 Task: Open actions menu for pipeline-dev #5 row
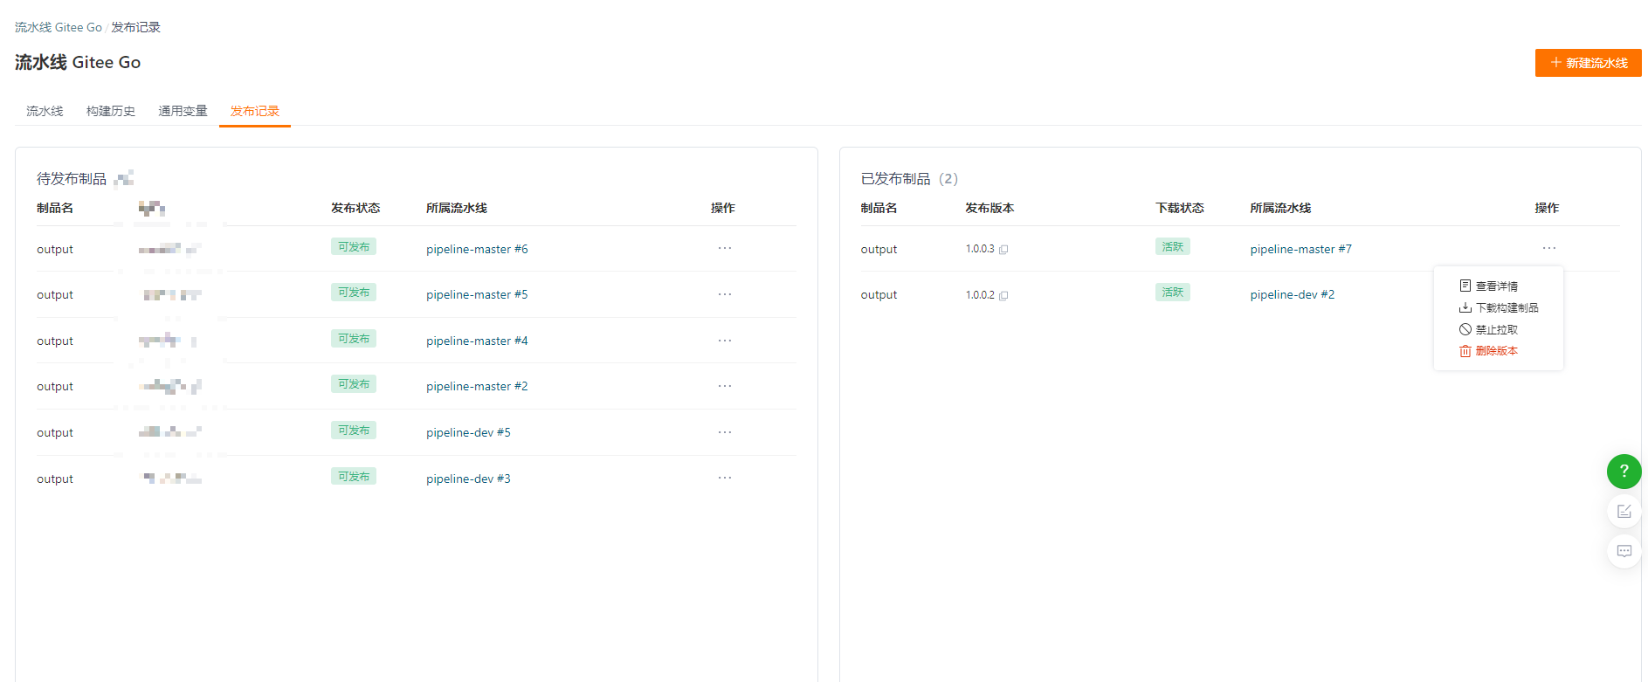pyautogui.click(x=725, y=432)
